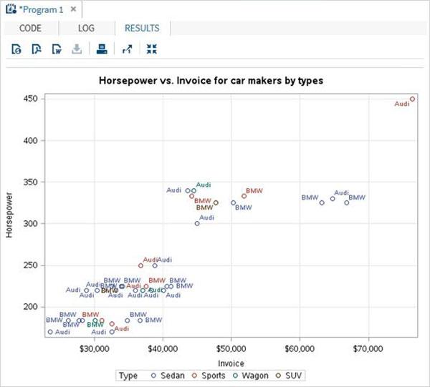Click the Program 1 tab icon
The image size is (430, 387).
(11, 9)
